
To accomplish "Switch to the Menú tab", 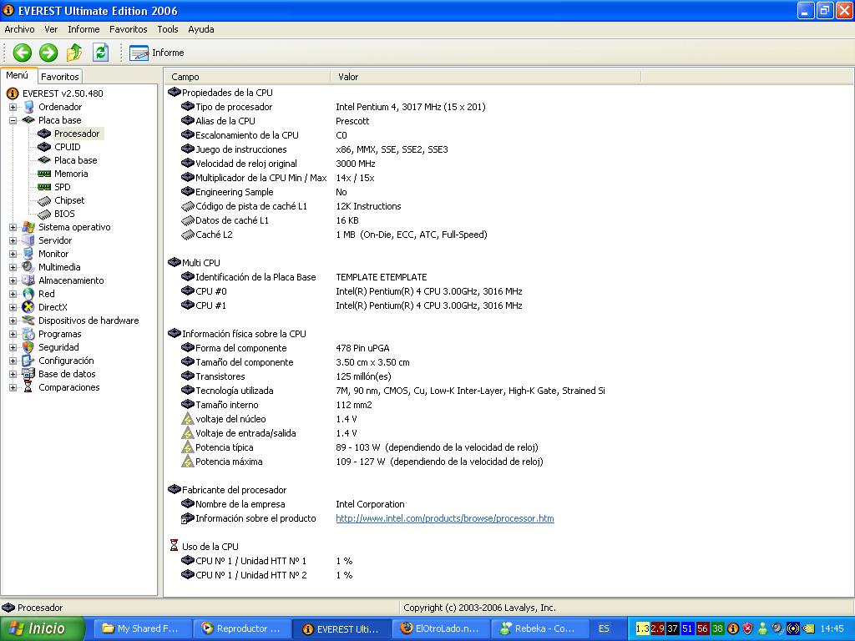I will [x=18, y=76].
